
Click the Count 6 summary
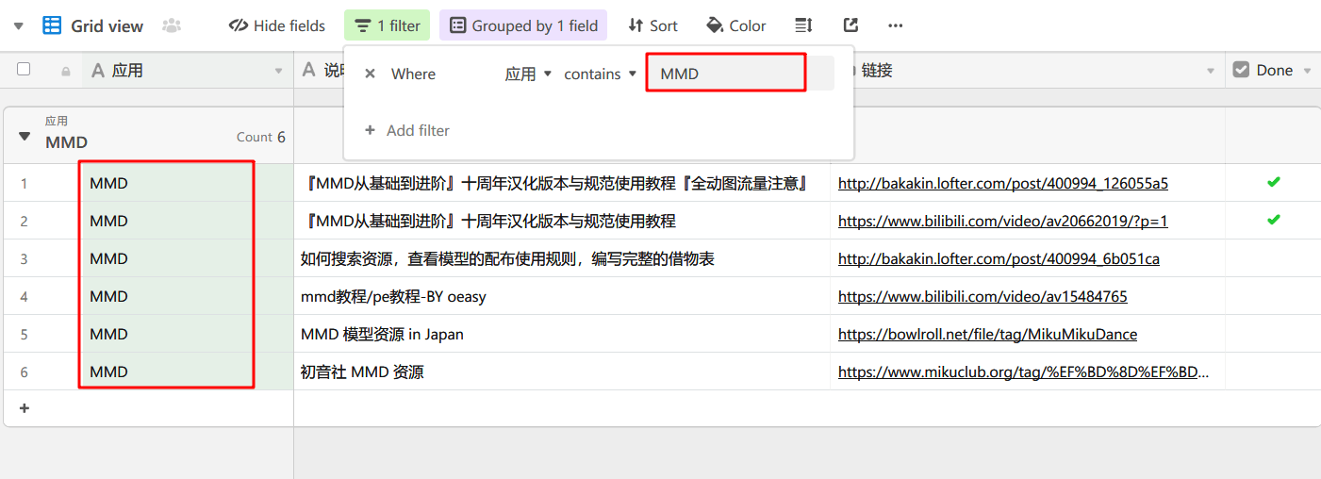261,137
